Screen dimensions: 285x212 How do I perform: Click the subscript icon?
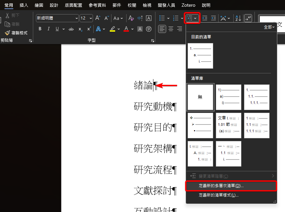point(80,29)
